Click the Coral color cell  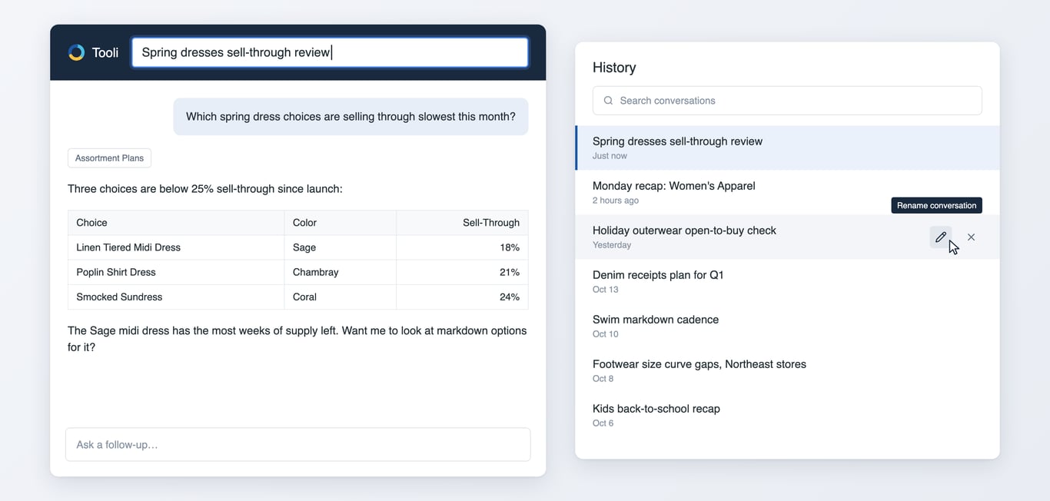341,297
